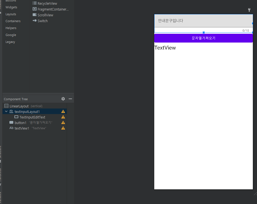This screenshot has width=257, height=204.
Task: Click warning icon for textInputLayout1
Action: tap(63, 112)
